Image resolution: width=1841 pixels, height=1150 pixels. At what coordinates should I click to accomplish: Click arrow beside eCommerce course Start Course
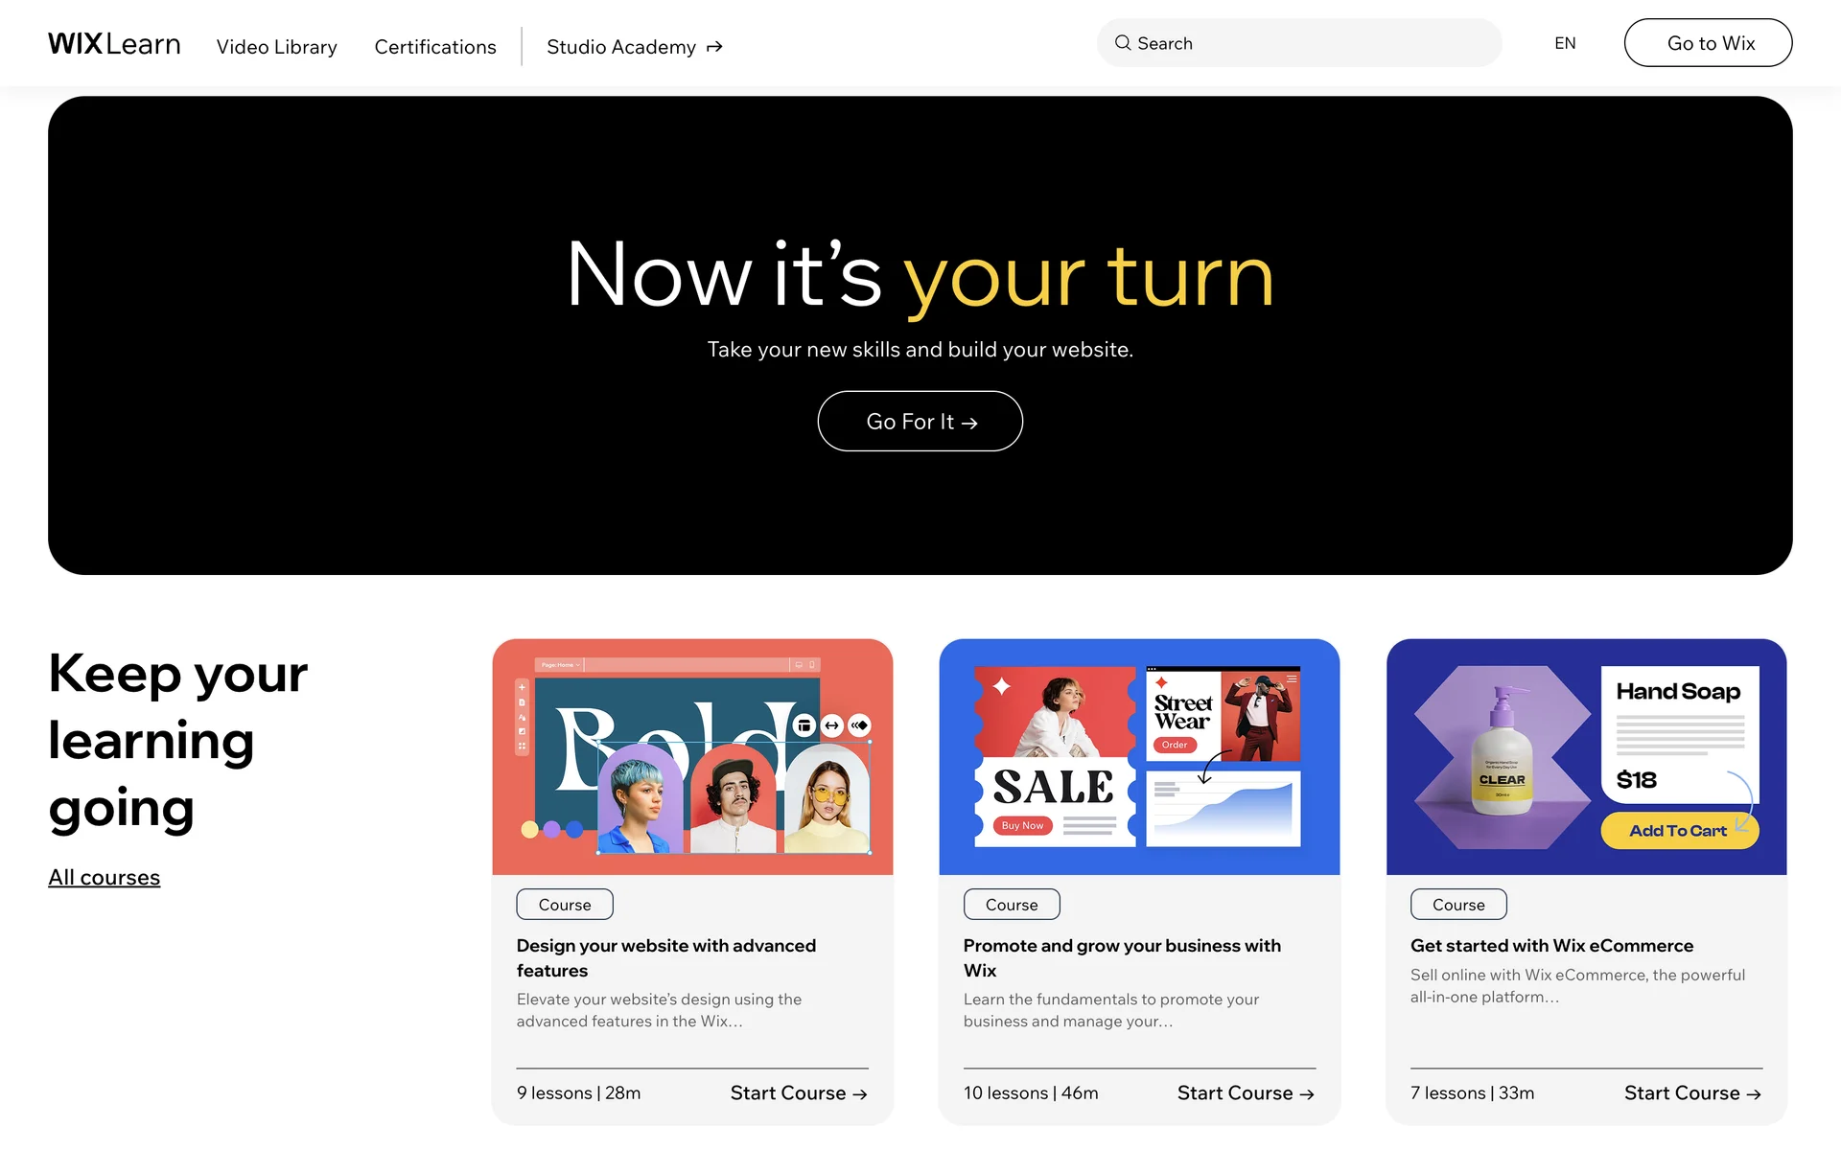[x=1754, y=1093]
